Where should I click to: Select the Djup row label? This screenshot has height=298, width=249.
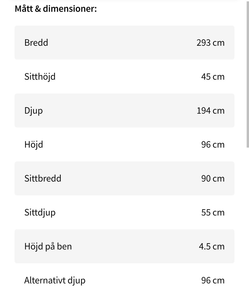[33, 111]
